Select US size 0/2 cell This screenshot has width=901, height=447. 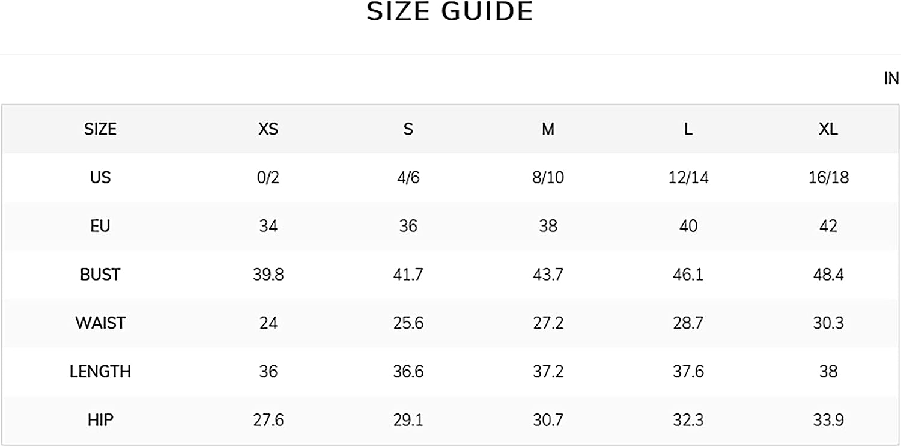point(268,178)
